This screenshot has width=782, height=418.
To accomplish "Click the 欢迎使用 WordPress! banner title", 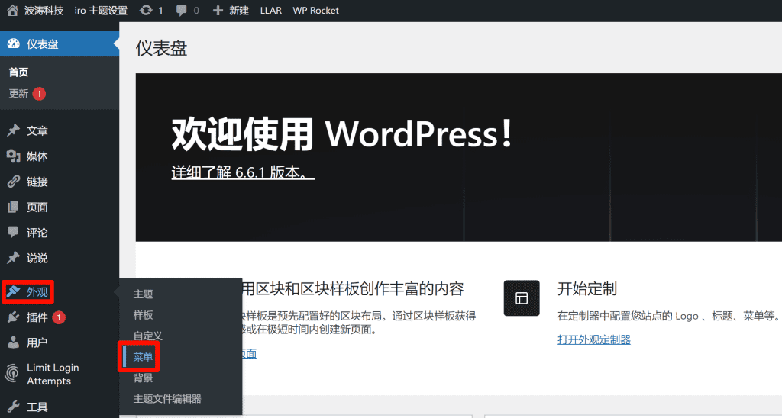I will pos(342,134).
